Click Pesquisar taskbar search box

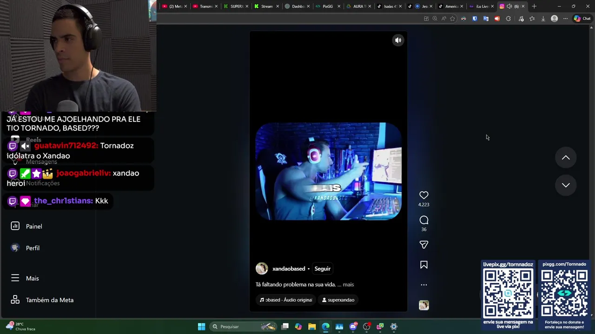[243, 327]
